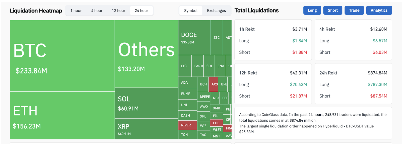Screen dimensions: 402x144
Task: Click the red AXS heatmap tile
Action: coord(213,84)
